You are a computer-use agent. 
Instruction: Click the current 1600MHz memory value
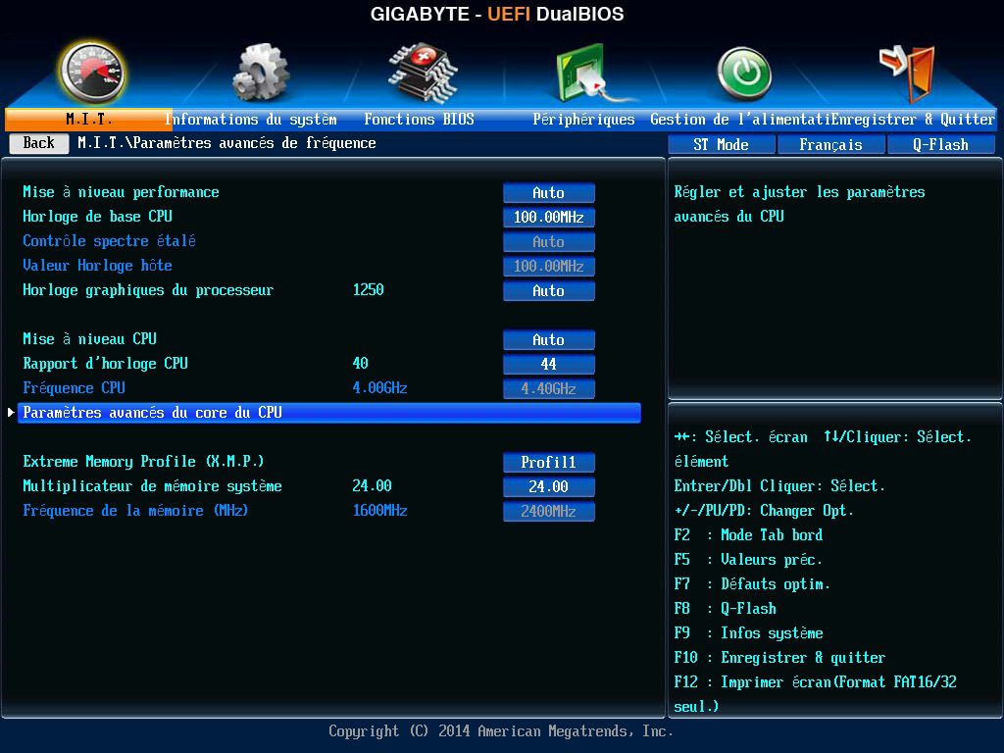pos(379,510)
